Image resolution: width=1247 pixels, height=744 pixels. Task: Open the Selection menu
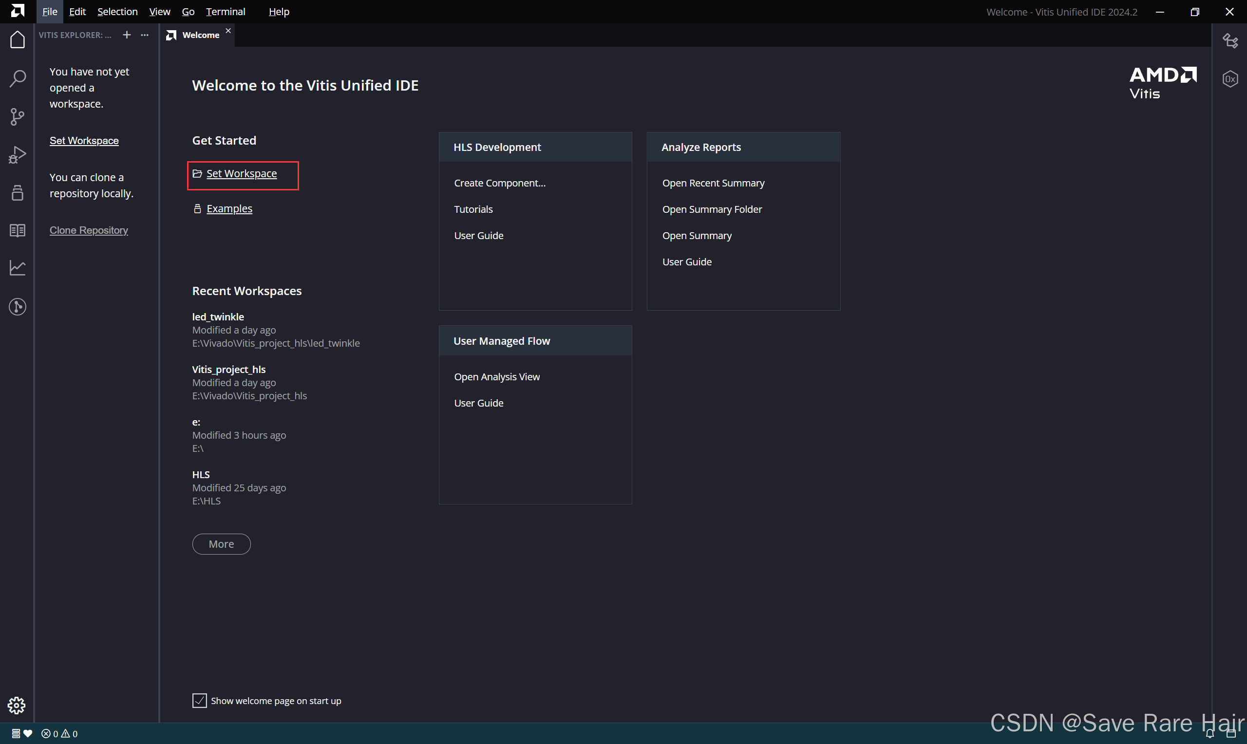(x=117, y=12)
